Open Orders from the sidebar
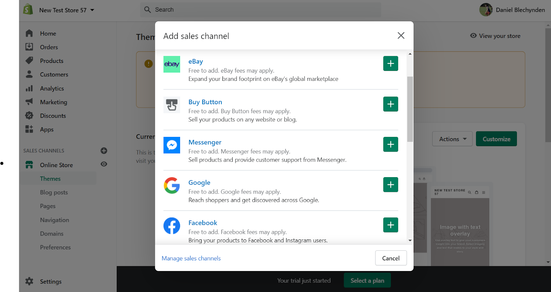 coord(49,47)
